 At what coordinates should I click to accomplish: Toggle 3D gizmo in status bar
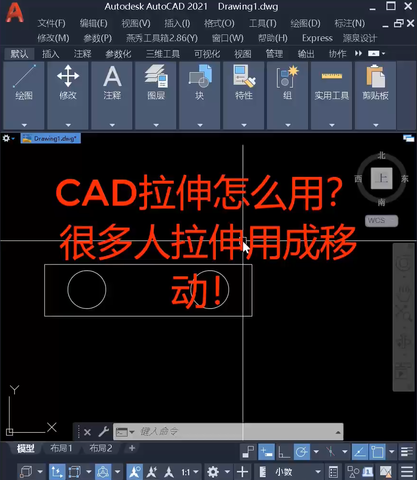(x=103, y=472)
